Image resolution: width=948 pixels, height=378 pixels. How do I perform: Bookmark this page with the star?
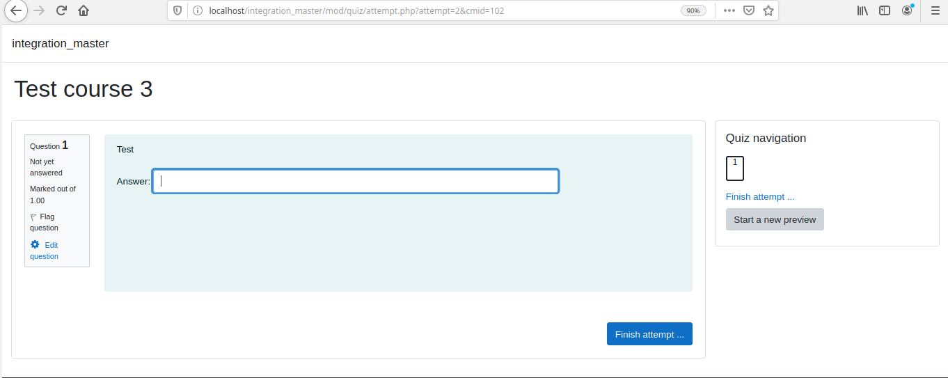click(768, 10)
